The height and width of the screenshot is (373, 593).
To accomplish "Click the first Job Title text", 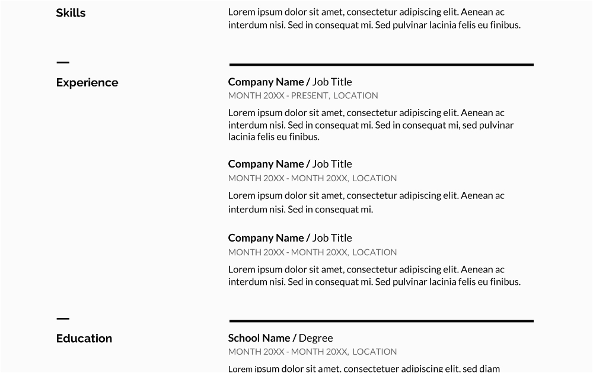I will [x=332, y=82].
